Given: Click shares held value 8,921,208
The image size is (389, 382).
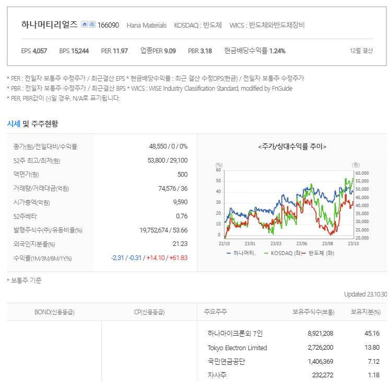Looking at the screenshot, I should [x=321, y=334].
